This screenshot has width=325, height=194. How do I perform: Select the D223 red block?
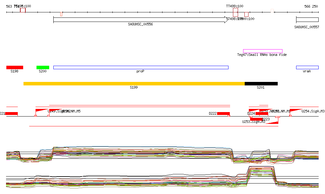[x=256, y=119]
